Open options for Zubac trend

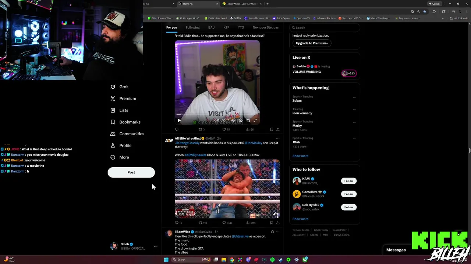[x=355, y=97]
